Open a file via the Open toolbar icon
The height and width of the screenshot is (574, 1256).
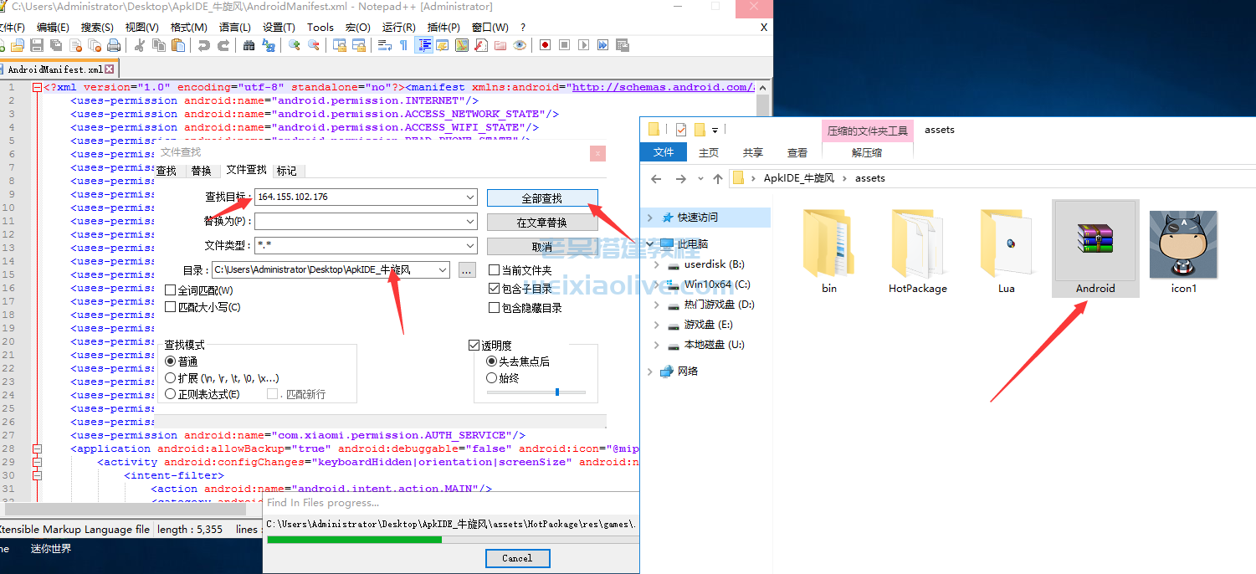[17, 45]
